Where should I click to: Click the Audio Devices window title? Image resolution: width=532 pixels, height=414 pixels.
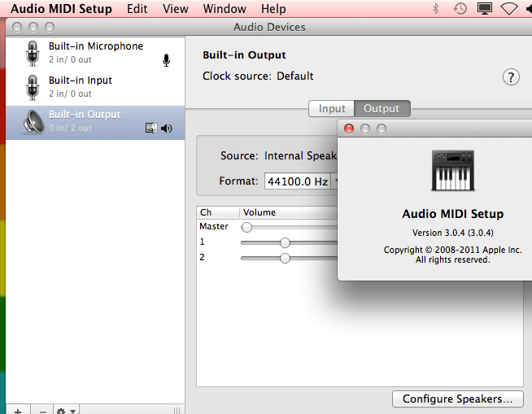pos(269,27)
